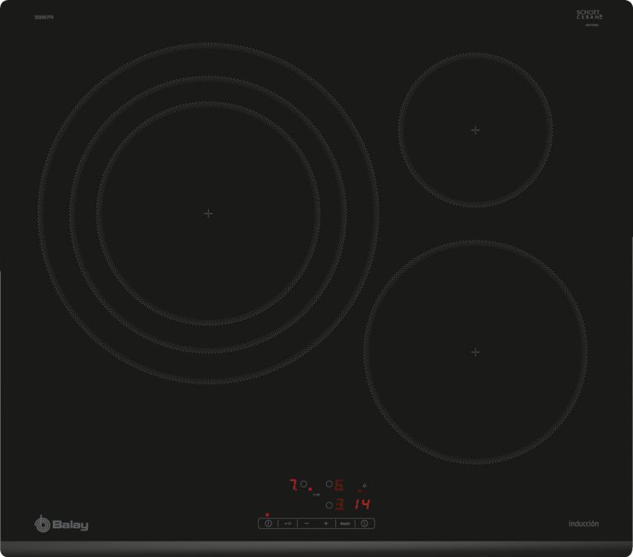Select the bottom-right zone selector circle

[328, 504]
